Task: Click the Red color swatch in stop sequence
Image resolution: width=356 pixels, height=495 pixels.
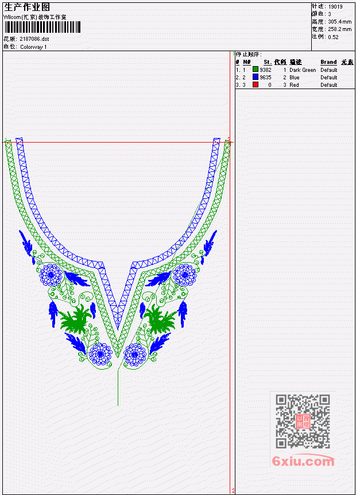Action: (x=256, y=85)
